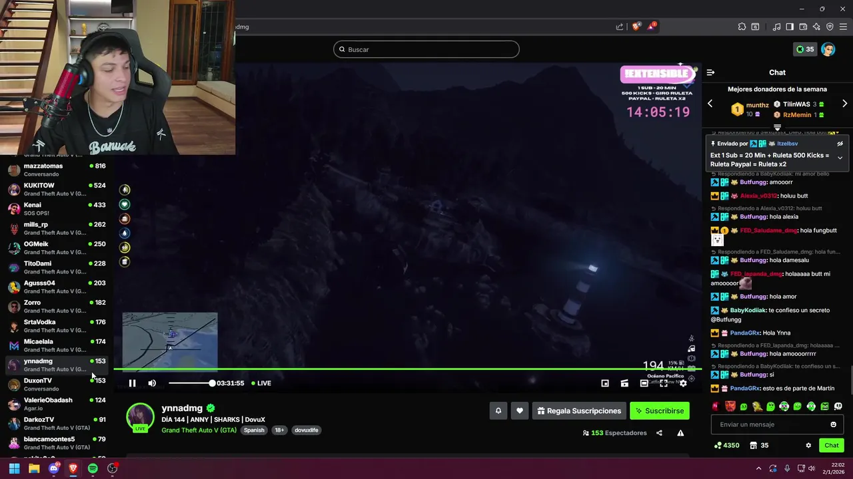Open Brave VPN shield icon
Screen dimensions: 853x479
click(x=830, y=27)
